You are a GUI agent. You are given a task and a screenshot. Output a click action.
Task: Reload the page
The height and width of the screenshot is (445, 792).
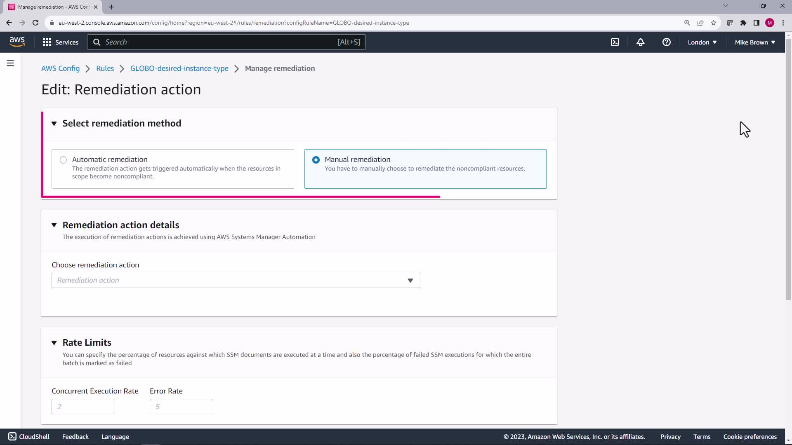click(x=35, y=23)
